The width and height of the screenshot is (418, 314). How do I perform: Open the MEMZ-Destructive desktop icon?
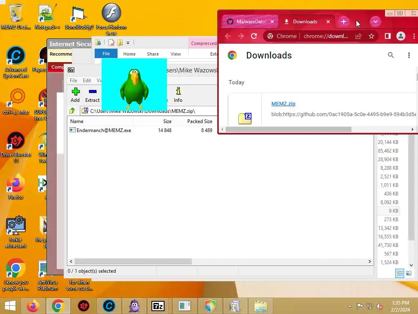[16, 16]
